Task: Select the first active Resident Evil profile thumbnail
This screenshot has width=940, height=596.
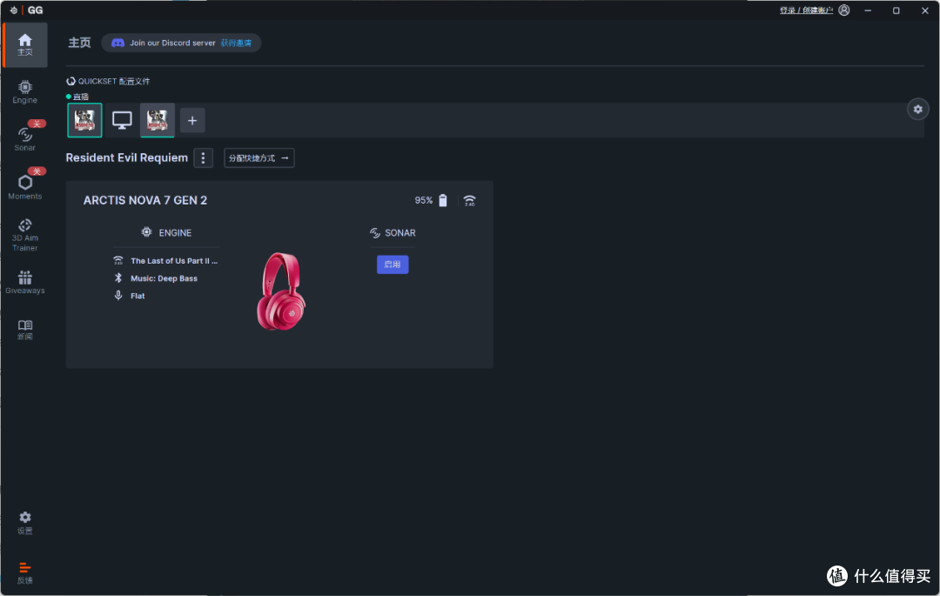Action: coord(84,120)
